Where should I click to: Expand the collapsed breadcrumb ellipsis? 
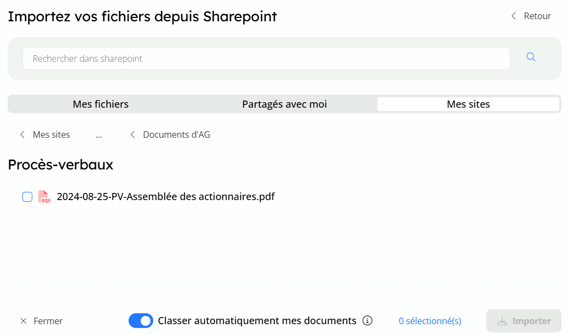coord(99,134)
